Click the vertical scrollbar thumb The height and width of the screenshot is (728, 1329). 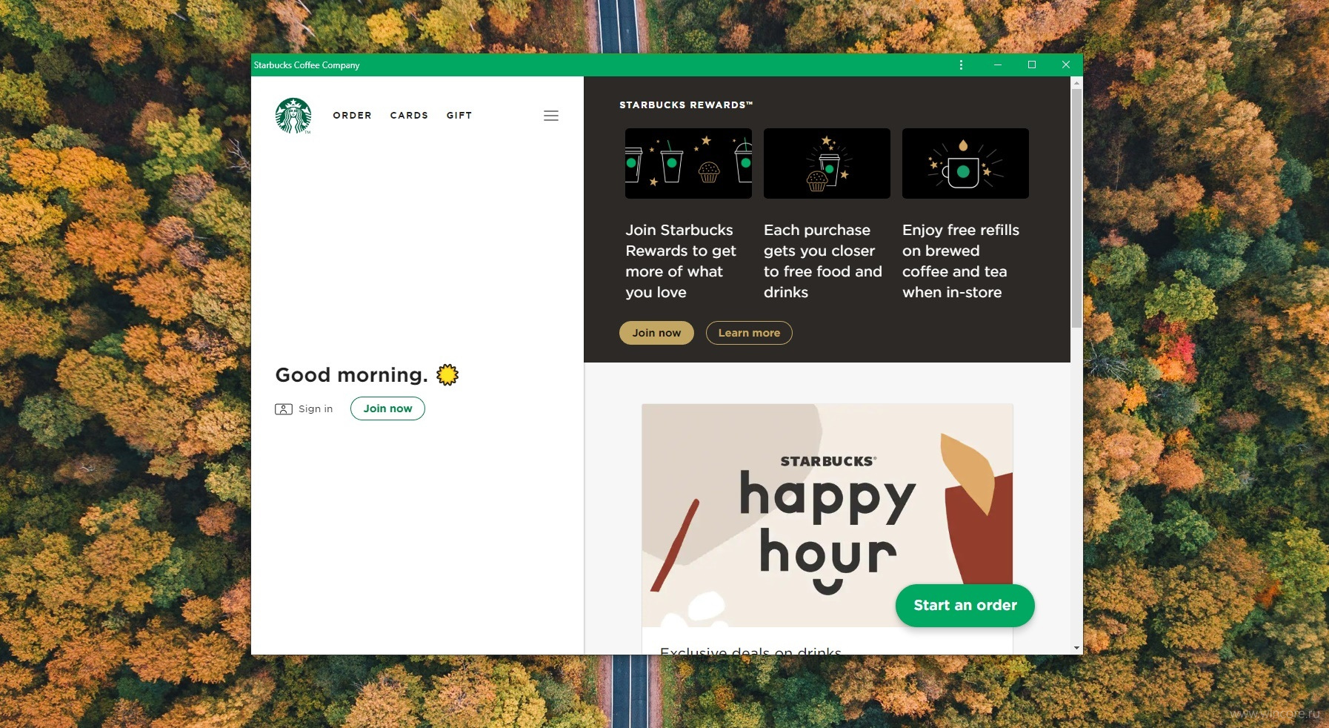[x=1076, y=208]
